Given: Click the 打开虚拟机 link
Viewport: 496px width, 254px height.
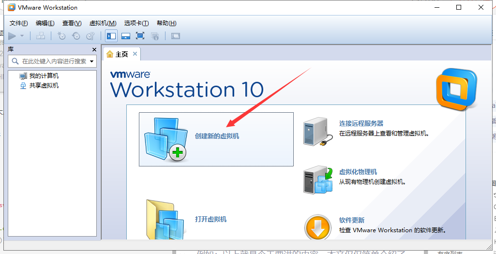Looking at the screenshot, I should click(x=210, y=219).
